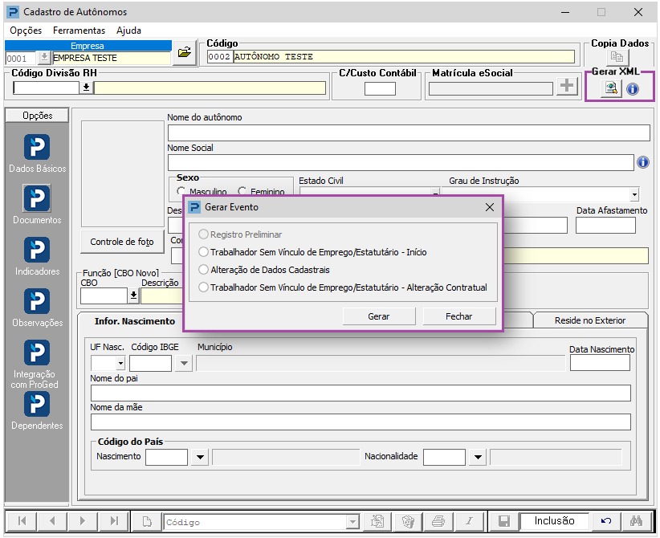Select the Registro Preliminar radio option
The height and width of the screenshot is (538, 660).
tap(203, 234)
